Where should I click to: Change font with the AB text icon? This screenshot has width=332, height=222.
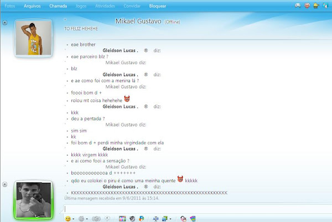pos(155,219)
